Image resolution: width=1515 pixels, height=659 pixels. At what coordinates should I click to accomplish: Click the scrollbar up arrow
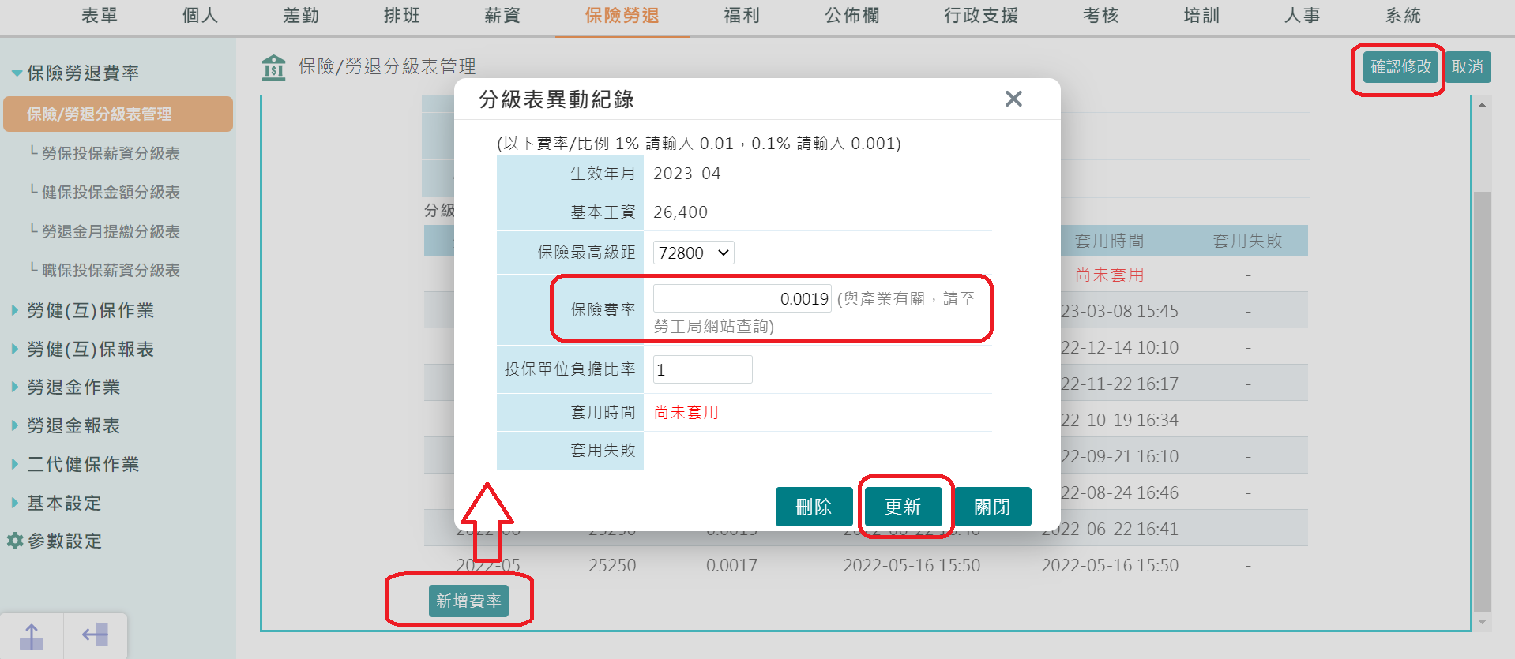pyautogui.click(x=1482, y=105)
